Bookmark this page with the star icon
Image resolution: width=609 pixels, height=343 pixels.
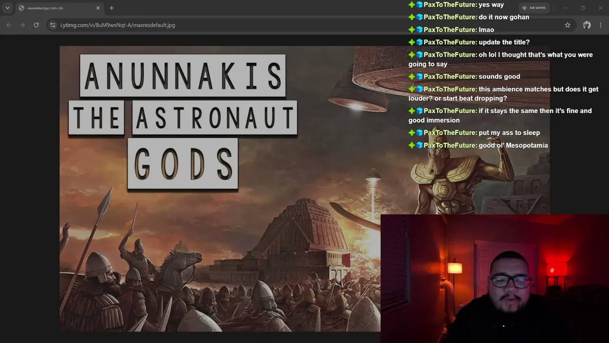[568, 25]
